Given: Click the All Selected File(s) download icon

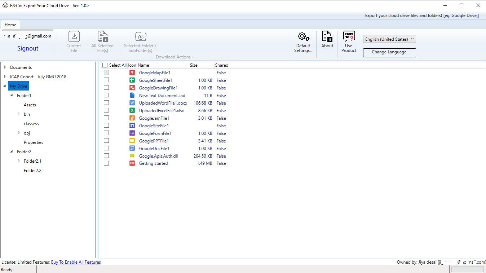Looking at the screenshot, I should (103, 37).
